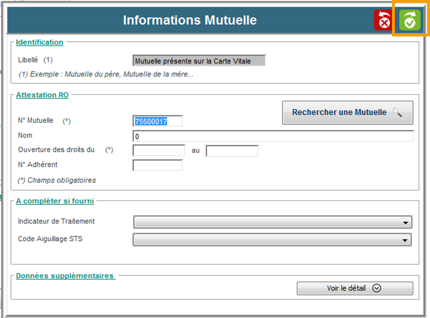Click the green validate checkmark icon
The width and height of the screenshot is (430, 318).
point(410,21)
